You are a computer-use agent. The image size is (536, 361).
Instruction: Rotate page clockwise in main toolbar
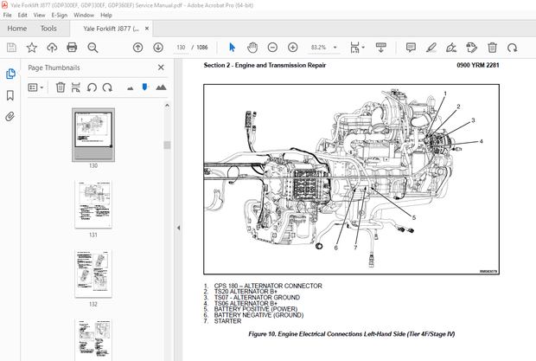pyautogui.click(x=512, y=48)
